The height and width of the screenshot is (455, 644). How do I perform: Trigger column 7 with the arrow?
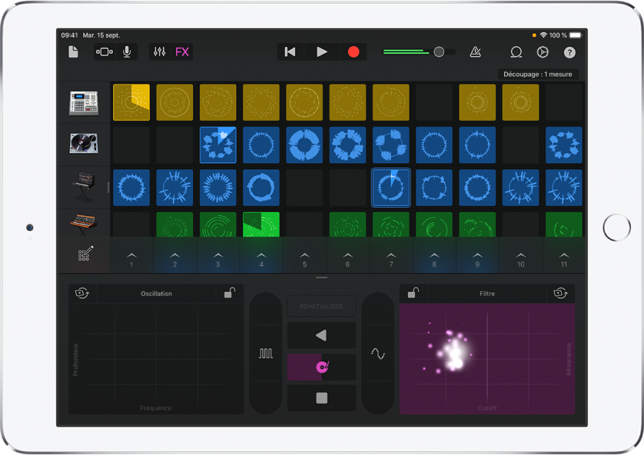tap(391, 258)
